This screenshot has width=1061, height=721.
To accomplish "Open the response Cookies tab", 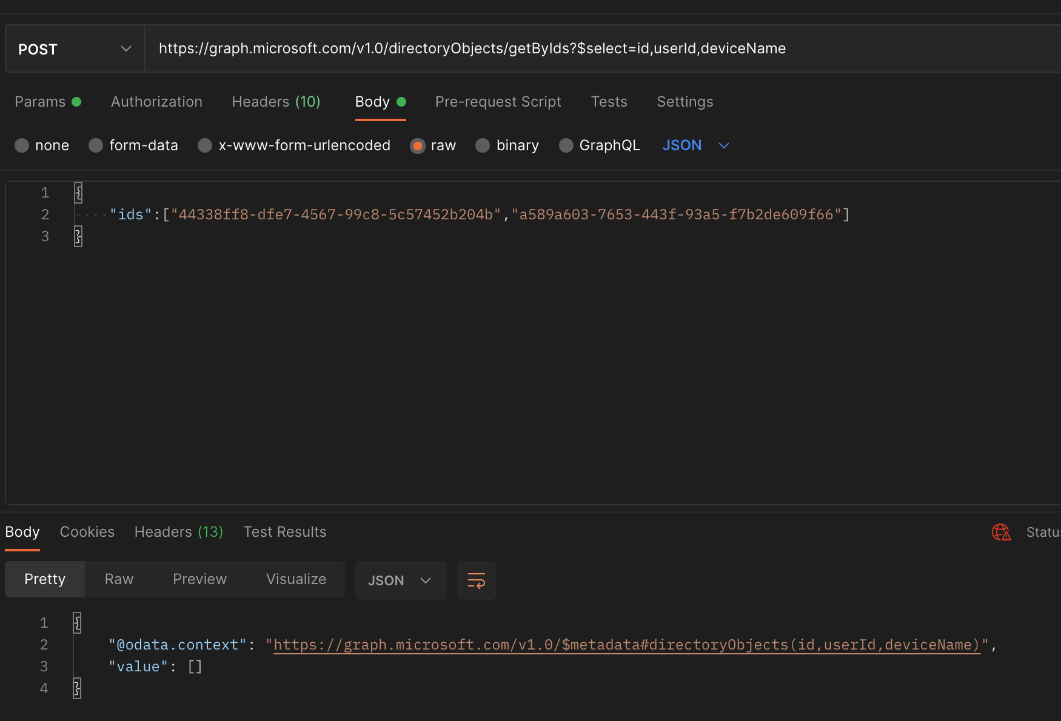I will (87, 532).
